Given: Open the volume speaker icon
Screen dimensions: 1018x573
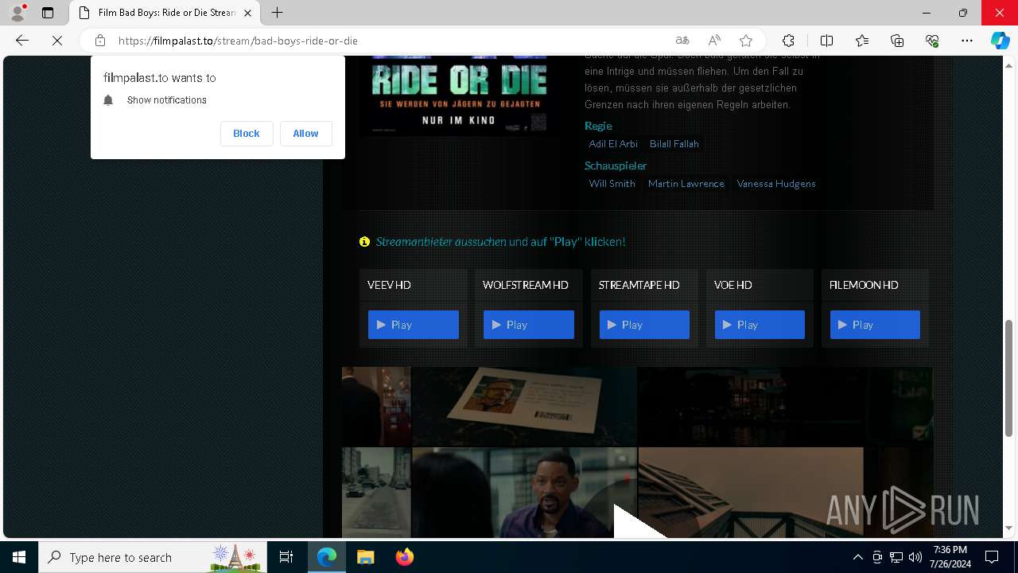Looking at the screenshot, I should pyautogui.click(x=915, y=557).
